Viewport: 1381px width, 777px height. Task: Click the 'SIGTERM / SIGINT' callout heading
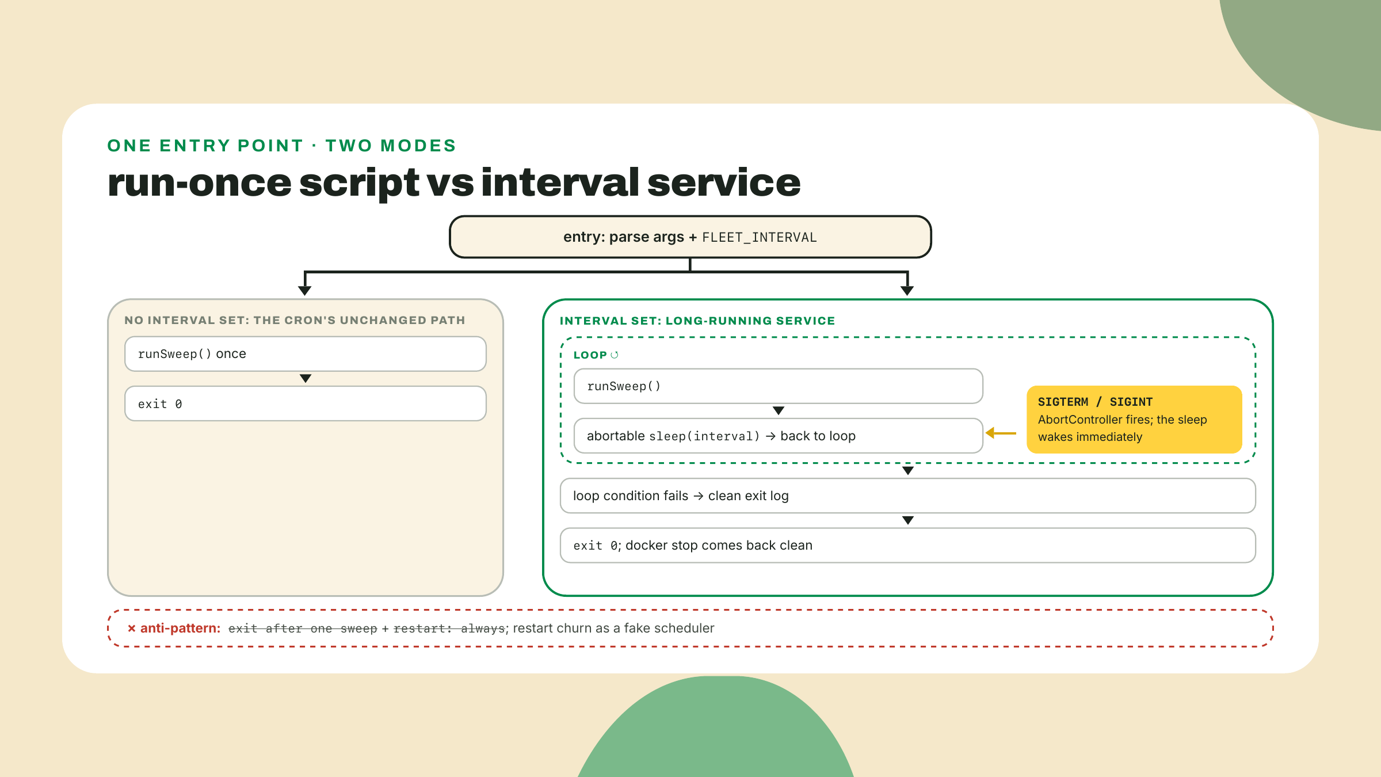[1096, 402]
